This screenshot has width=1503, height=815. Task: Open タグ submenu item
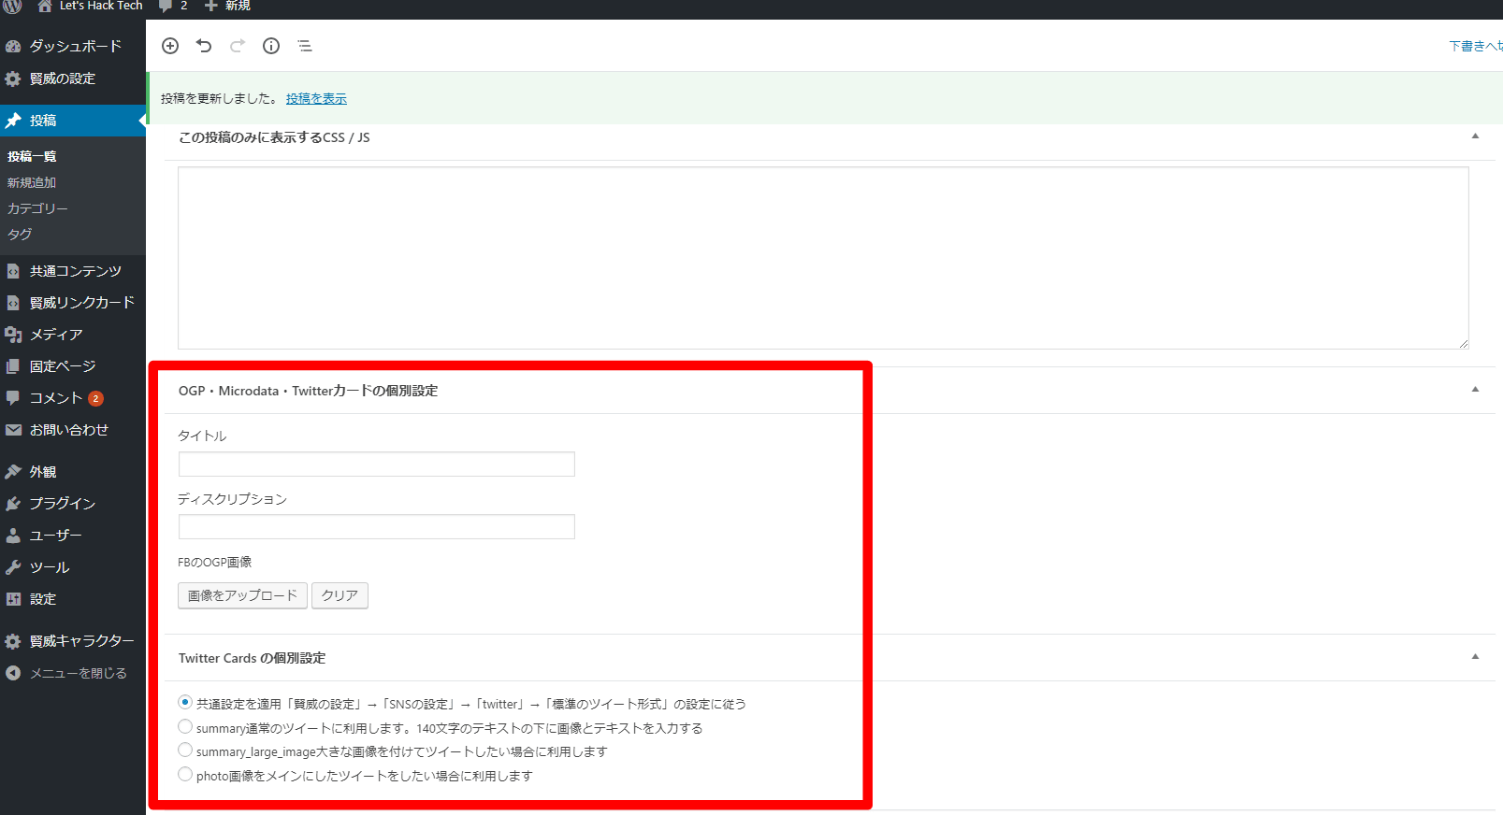click(20, 235)
